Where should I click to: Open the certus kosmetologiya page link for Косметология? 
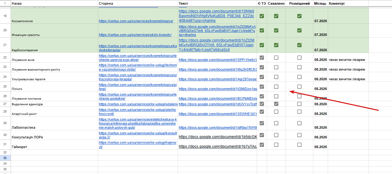pos(136,21)
